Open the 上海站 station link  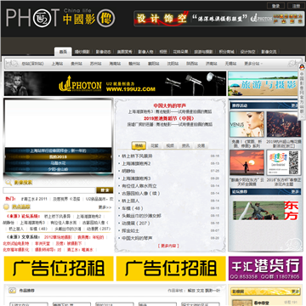point(57,64)
